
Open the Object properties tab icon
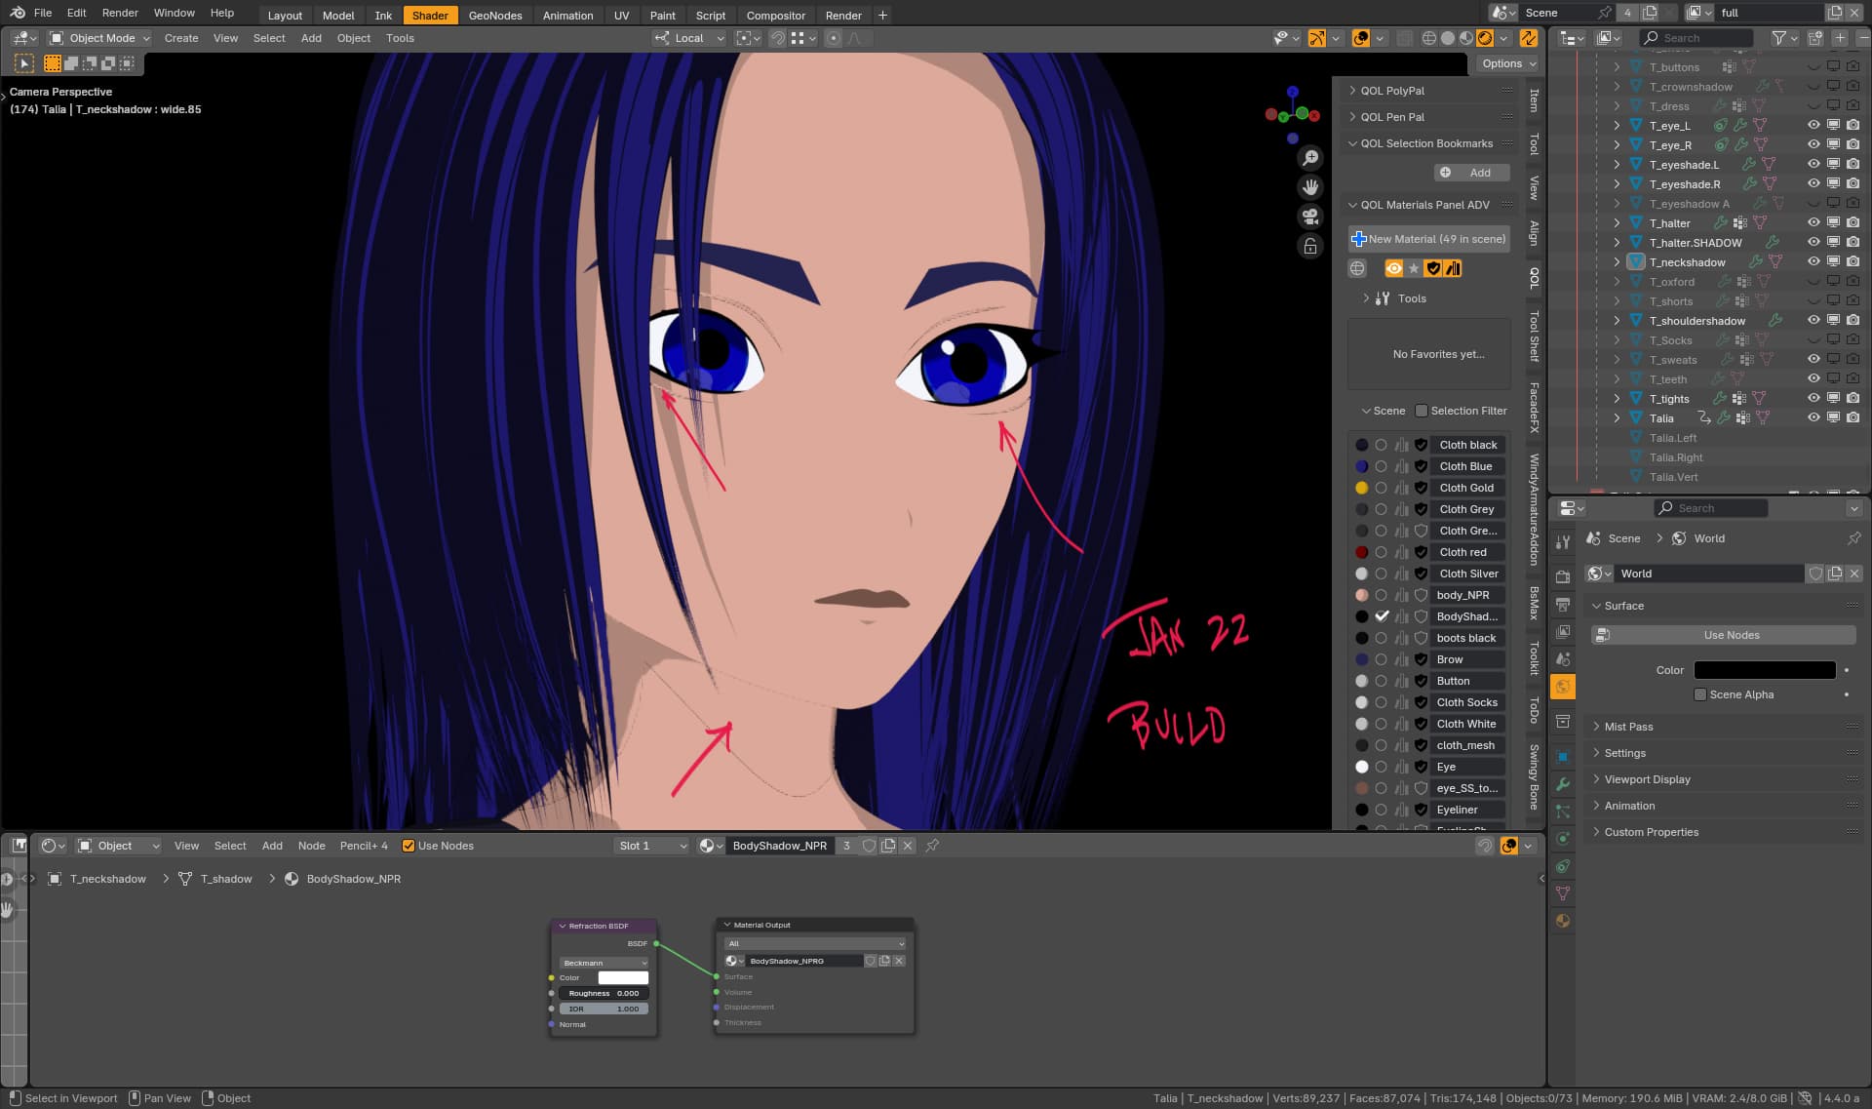pos(1563,757)
